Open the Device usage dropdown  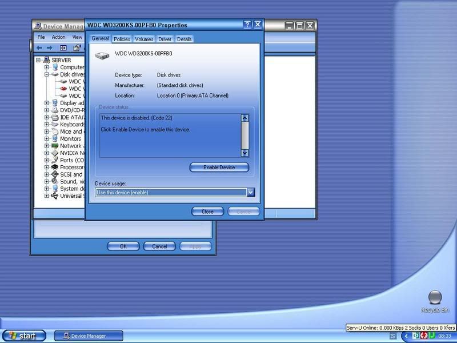pyautogui.click(x=250, y=193)
